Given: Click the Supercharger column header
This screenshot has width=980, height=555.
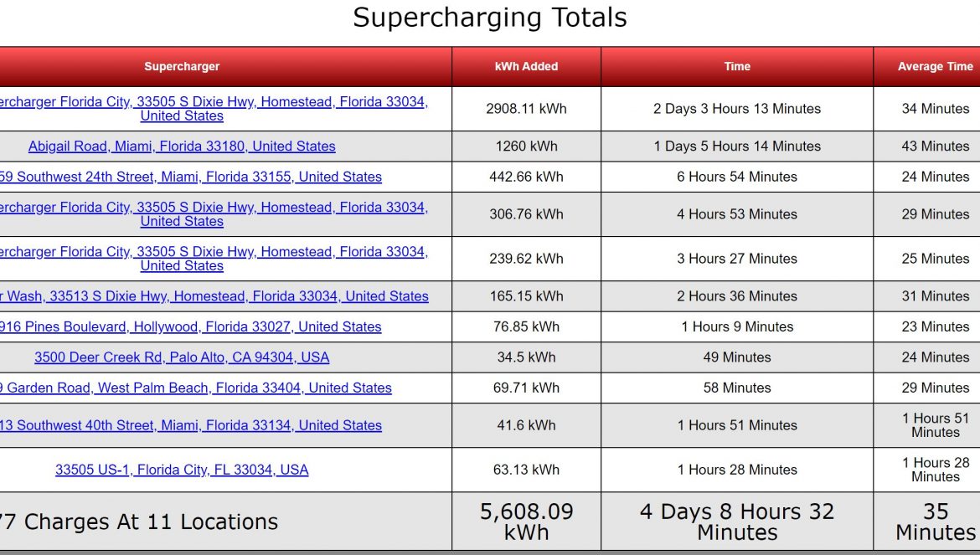Looking at the screenshot, I should tap(182, 66).
